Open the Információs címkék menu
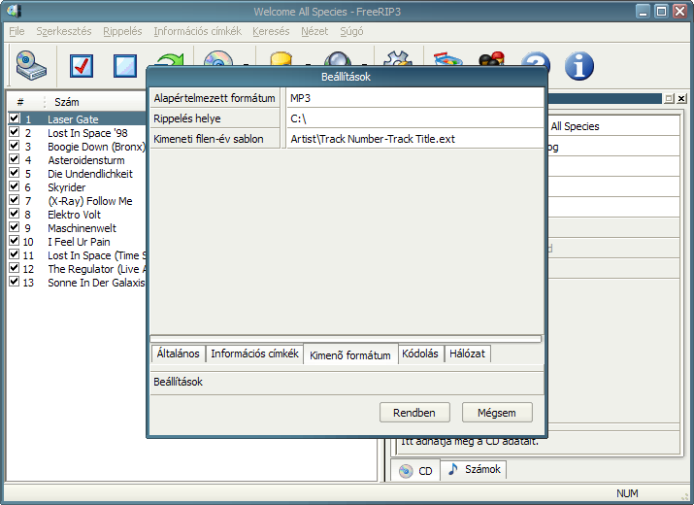Viewport: 694px width, 505px height. (x=197, y=31)
